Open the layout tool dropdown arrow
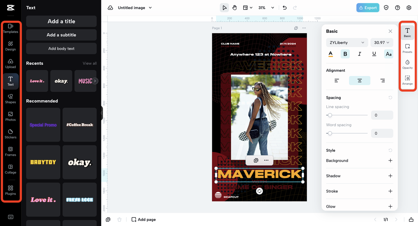The height and width of the screenshot is (226, 418). pyautogui.click(x=251, y=8)
